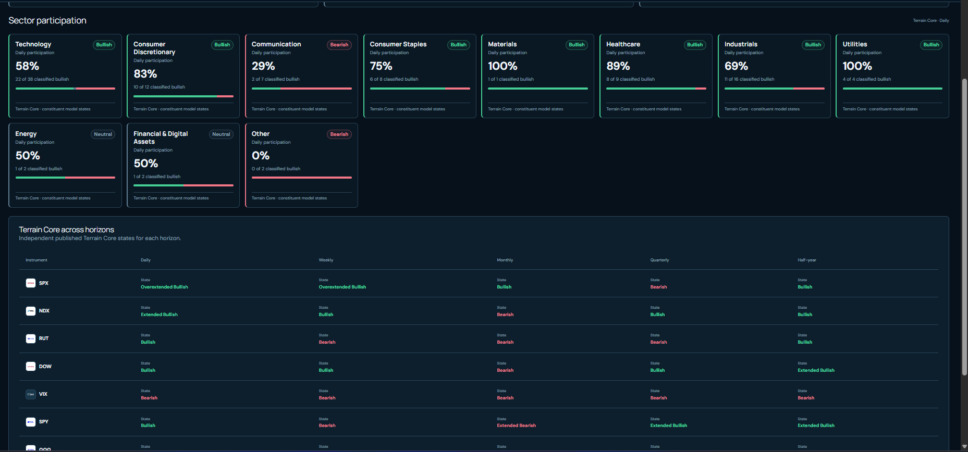
Task: Click the NDX instrument logo icon
Action: [x=31, y=311]
